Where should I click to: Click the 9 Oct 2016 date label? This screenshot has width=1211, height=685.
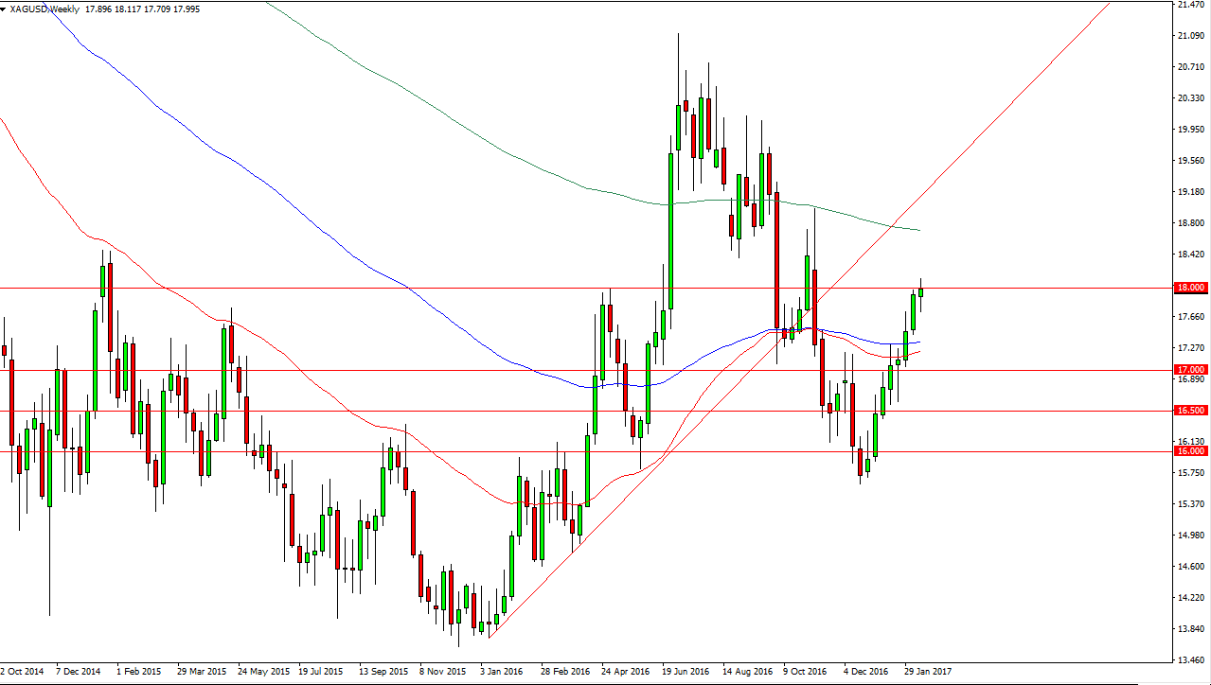[x=807, y=671]
